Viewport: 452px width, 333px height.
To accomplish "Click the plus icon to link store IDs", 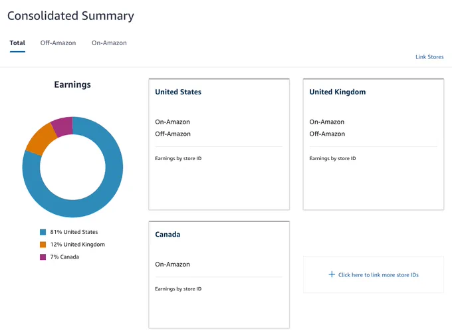I will (332, 275).
